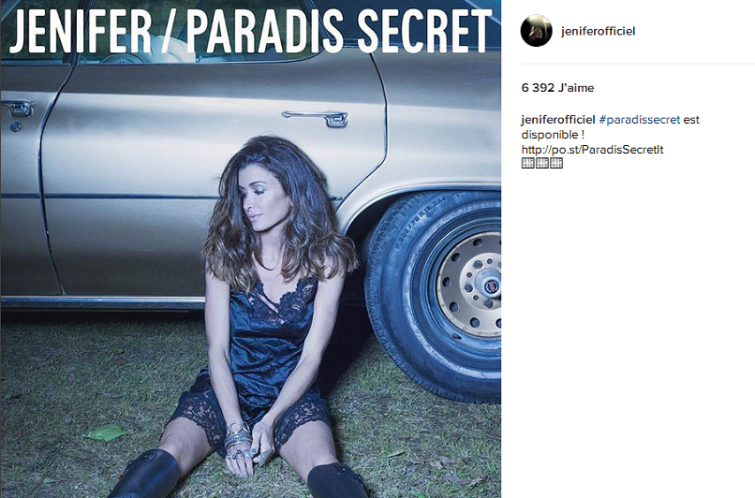Open jeniferofficiel username in the caption
The width and height of the screenshot is (755, 498).
[558, 119]
